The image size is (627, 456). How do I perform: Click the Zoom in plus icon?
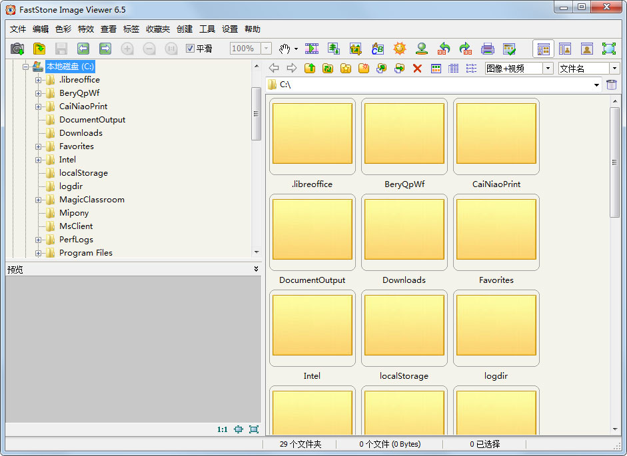coord(127,49)
